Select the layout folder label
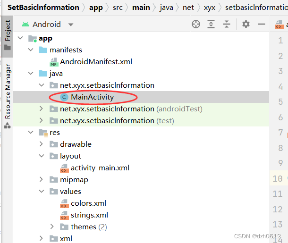 [70, 156]
